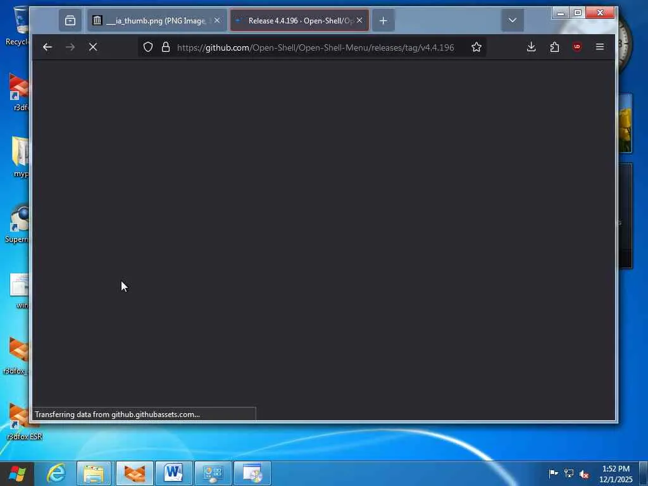Open the tracking protection shield icon

pyautogui.click(x=148, y=47)
